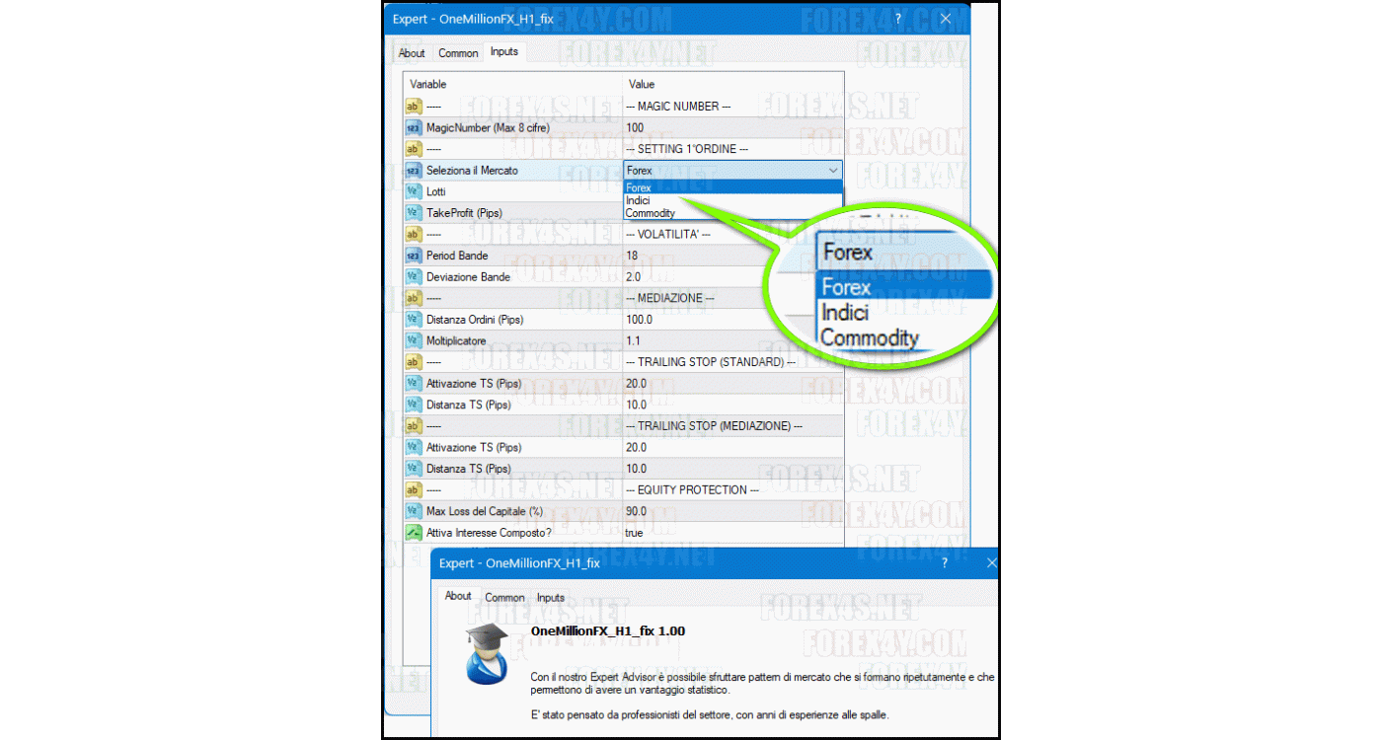1382x740 pixels.
Task: Click the Period Bande integer icon
Action: (413, 256)
